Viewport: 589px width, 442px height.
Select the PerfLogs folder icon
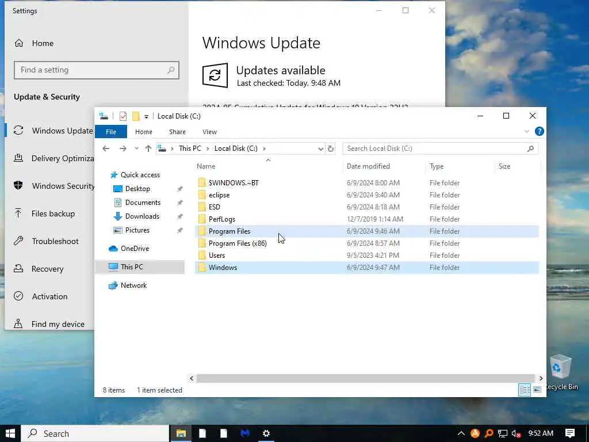[202, 219]
